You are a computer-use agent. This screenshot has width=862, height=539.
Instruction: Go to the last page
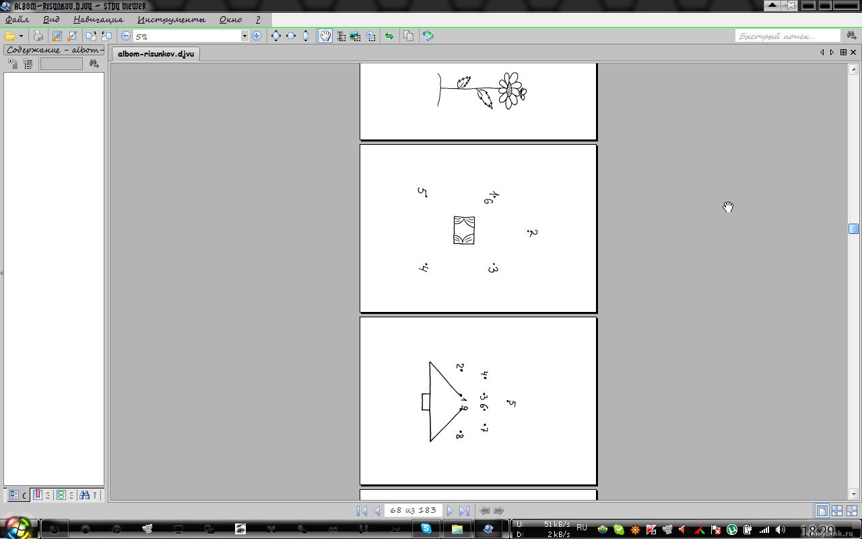click(464, 511)
